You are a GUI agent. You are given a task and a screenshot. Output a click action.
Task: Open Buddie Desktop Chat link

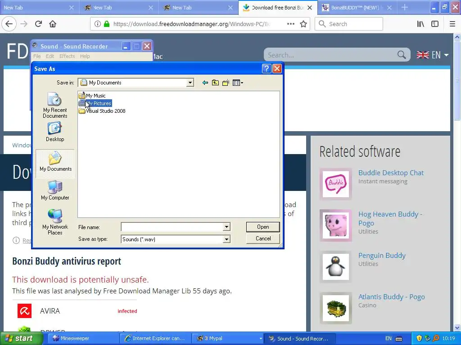391,173
